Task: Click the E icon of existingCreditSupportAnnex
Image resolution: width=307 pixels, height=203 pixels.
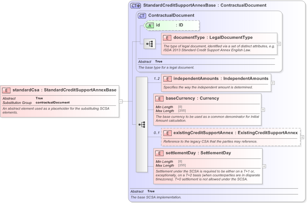Action: [x=167, y=133]
